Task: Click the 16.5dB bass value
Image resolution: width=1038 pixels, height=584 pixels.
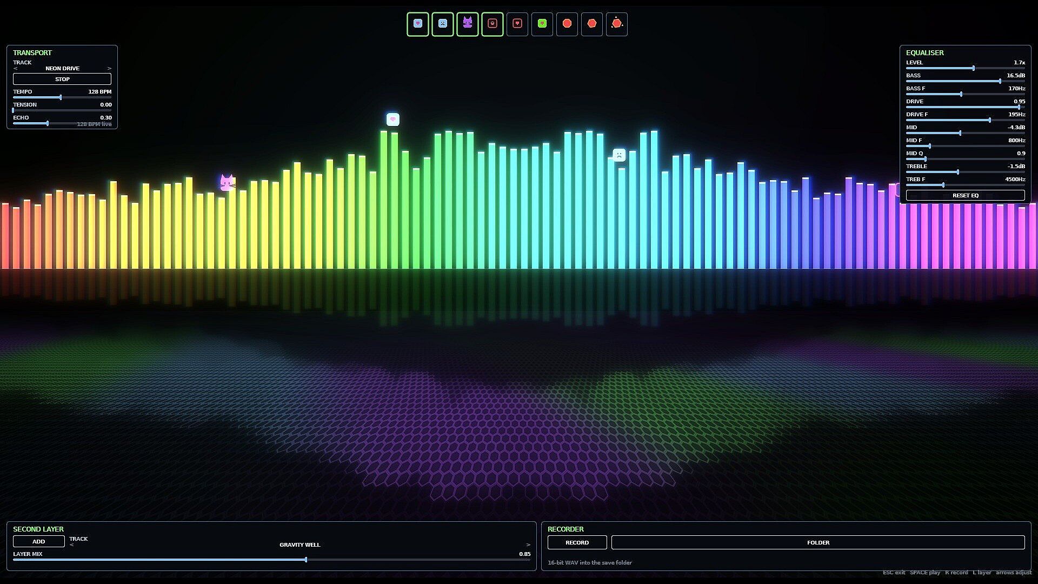Action: click(1016, 76)
